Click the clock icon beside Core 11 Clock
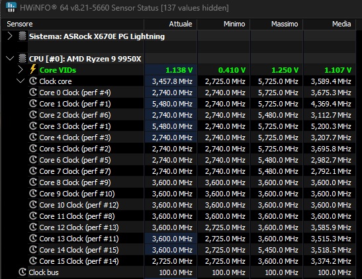Image resolution: width=362 pixels, height=279 pixels. coord(33,216)
